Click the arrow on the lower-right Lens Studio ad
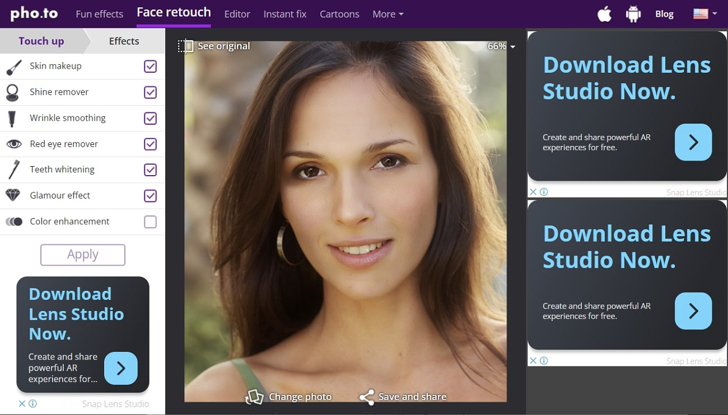 click(x=693, y=311)
